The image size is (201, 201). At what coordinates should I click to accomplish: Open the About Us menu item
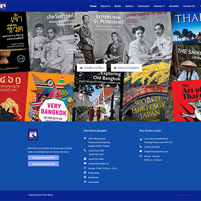tap(105, 6)
